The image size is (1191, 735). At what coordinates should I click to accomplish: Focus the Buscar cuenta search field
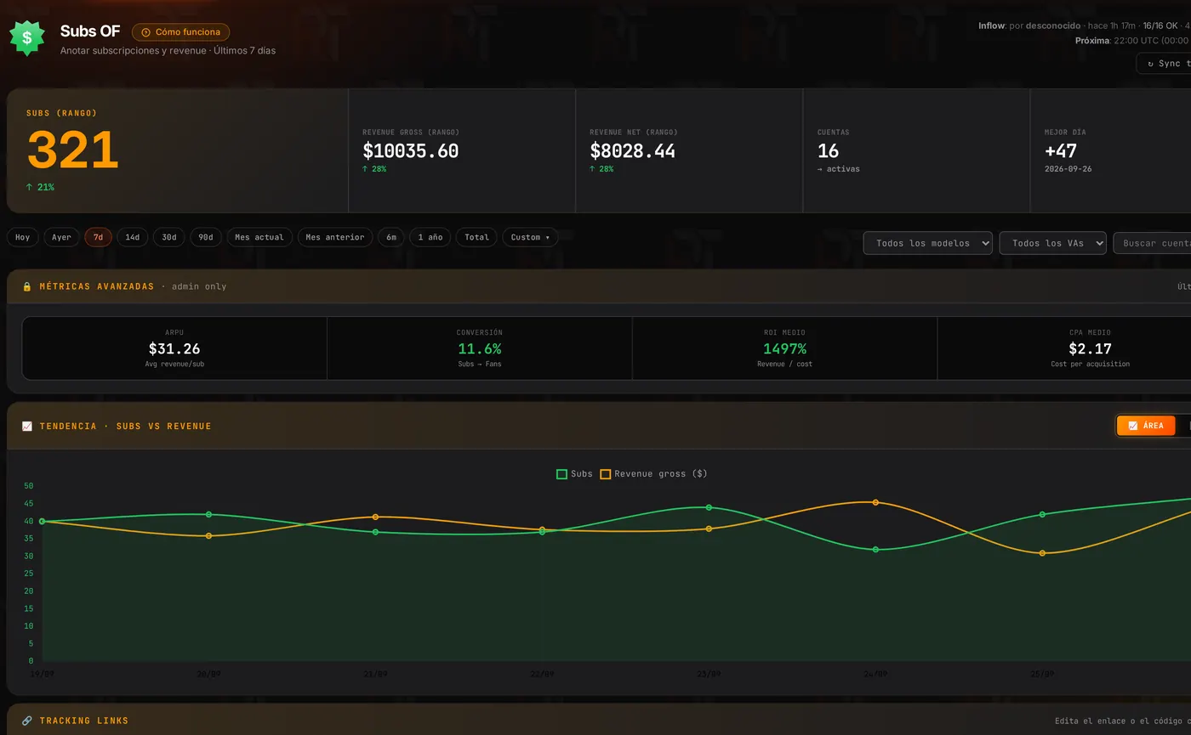(1152, 243)
